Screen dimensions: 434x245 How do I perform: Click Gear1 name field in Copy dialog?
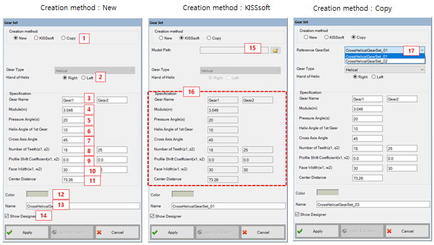coord(368,99)
